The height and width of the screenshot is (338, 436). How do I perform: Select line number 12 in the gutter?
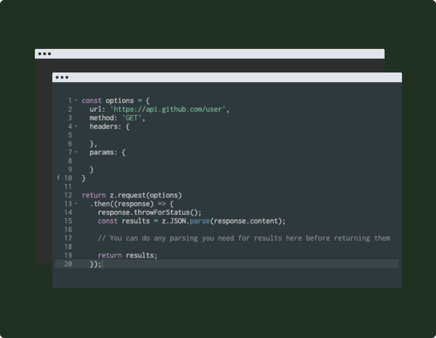(x=68, y=195)
